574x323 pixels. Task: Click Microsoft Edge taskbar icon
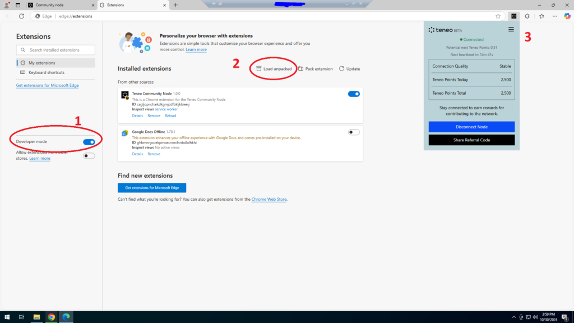pos(66,317)
